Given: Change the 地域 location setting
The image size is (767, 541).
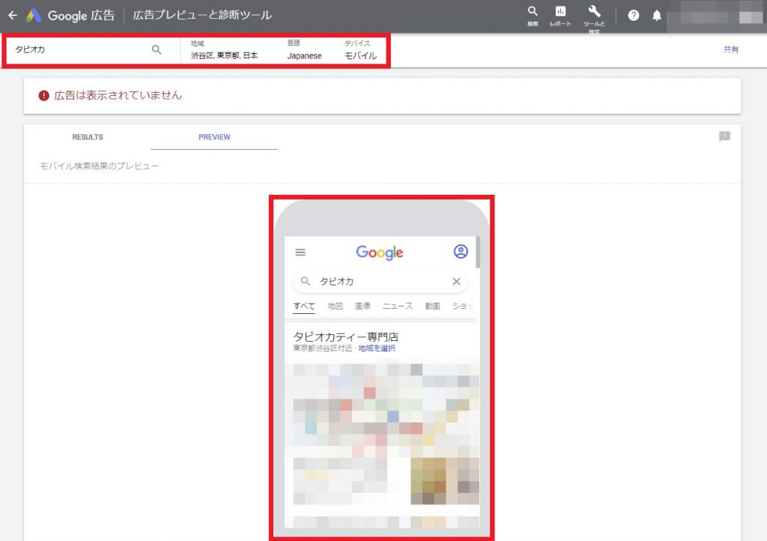Looking at the screenshot, I should click(225, 50).
